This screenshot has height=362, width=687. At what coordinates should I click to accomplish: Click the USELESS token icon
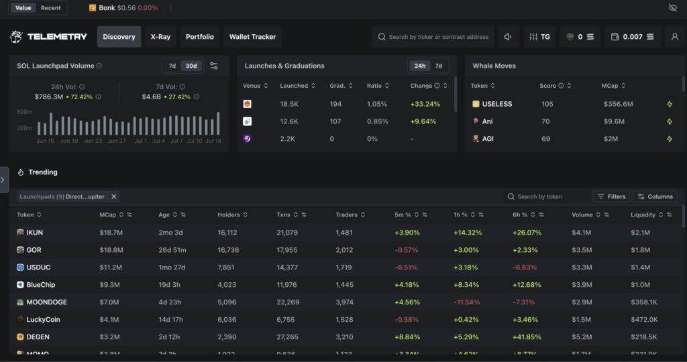tap(476, 104)
